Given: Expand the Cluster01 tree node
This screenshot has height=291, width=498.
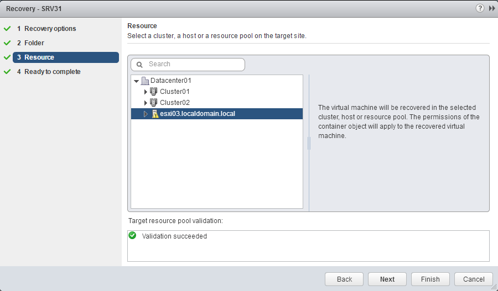Looking at the screenshot, I should pos(146,92).
